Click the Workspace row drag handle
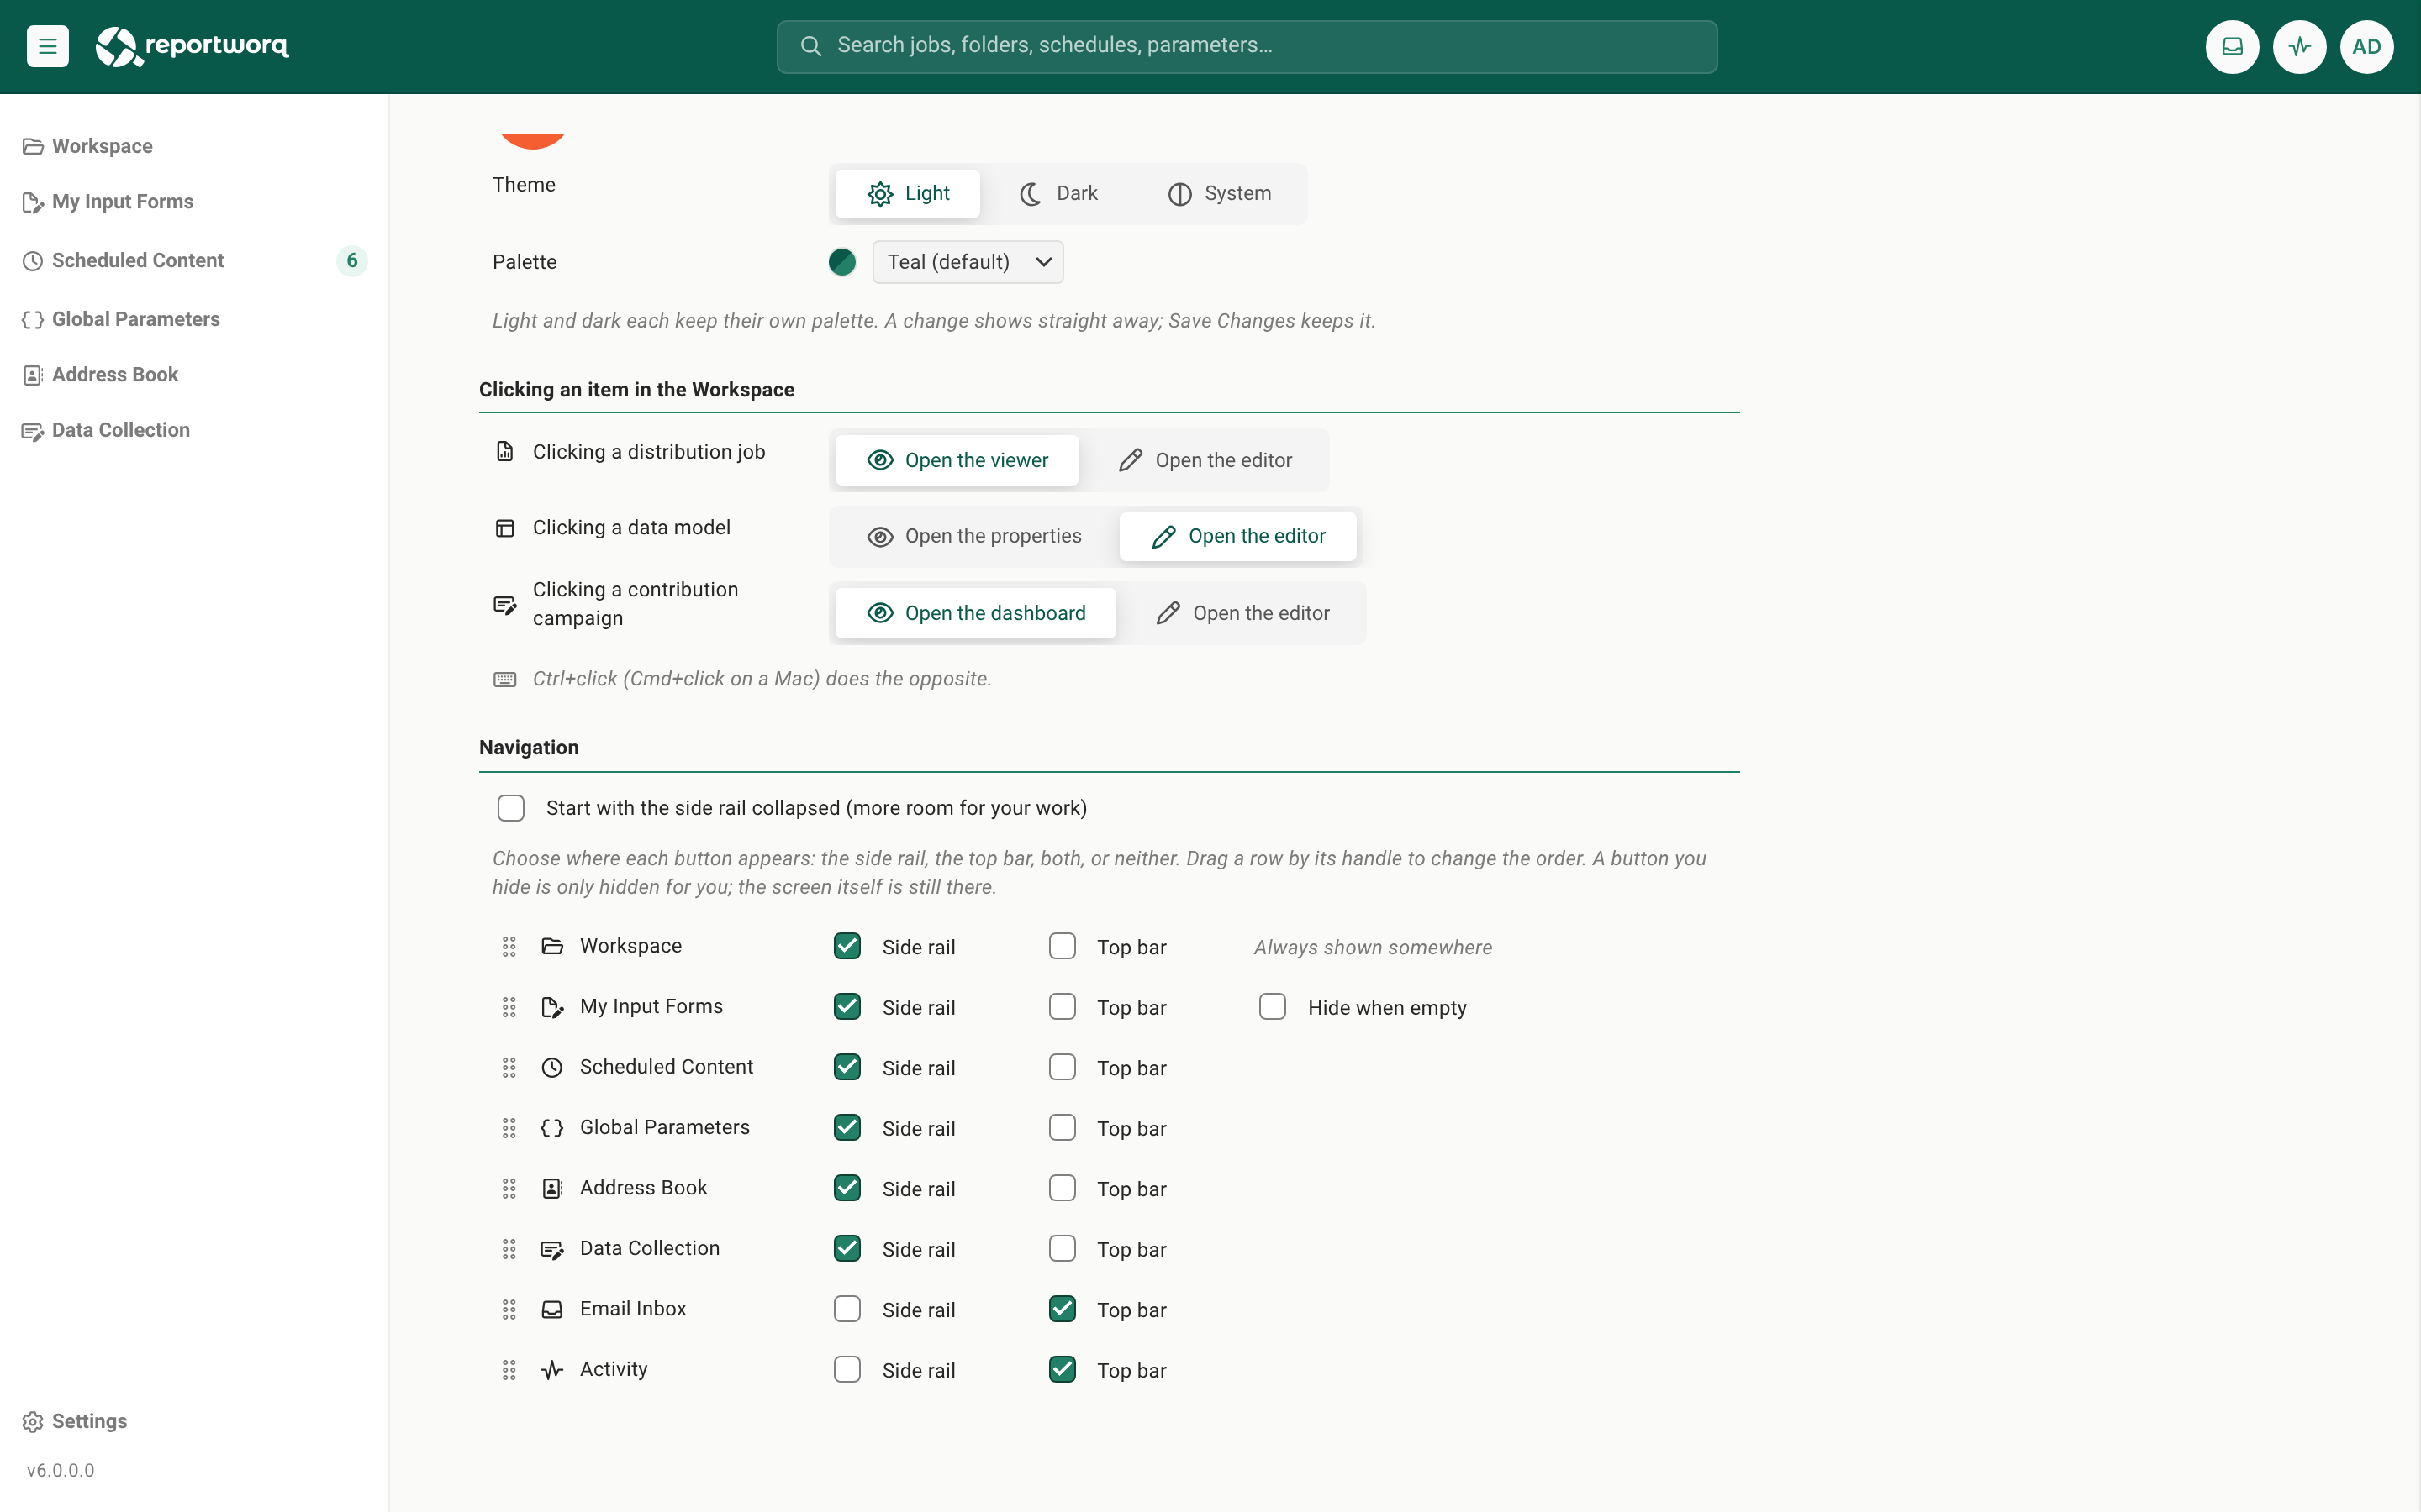Viewport: 2421px width, 1512px height. coord(509,946)
